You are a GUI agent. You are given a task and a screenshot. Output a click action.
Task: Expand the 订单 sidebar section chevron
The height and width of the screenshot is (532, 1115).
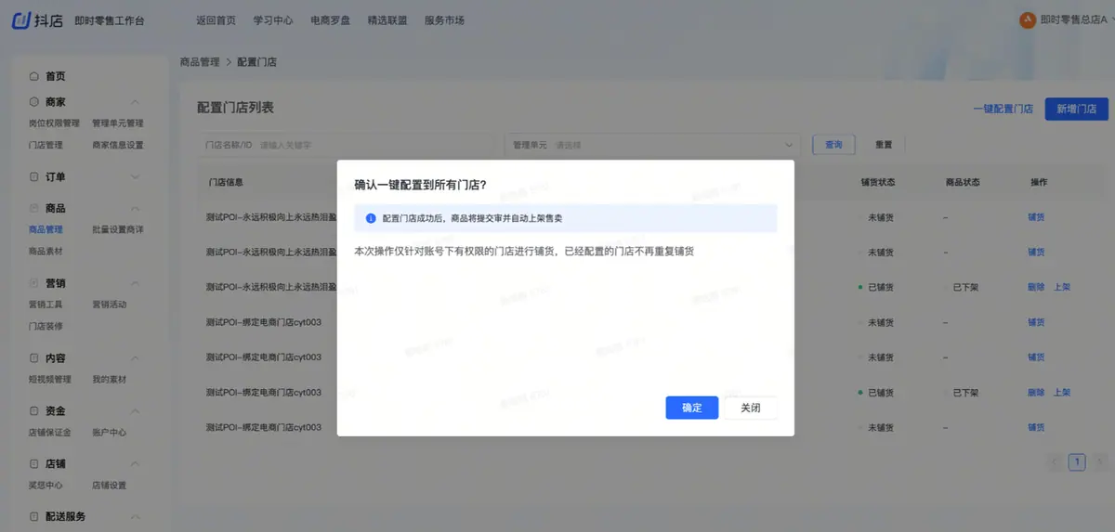point(135,176)
